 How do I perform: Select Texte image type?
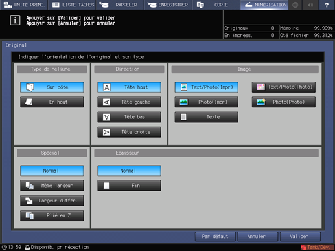(206, 117)
